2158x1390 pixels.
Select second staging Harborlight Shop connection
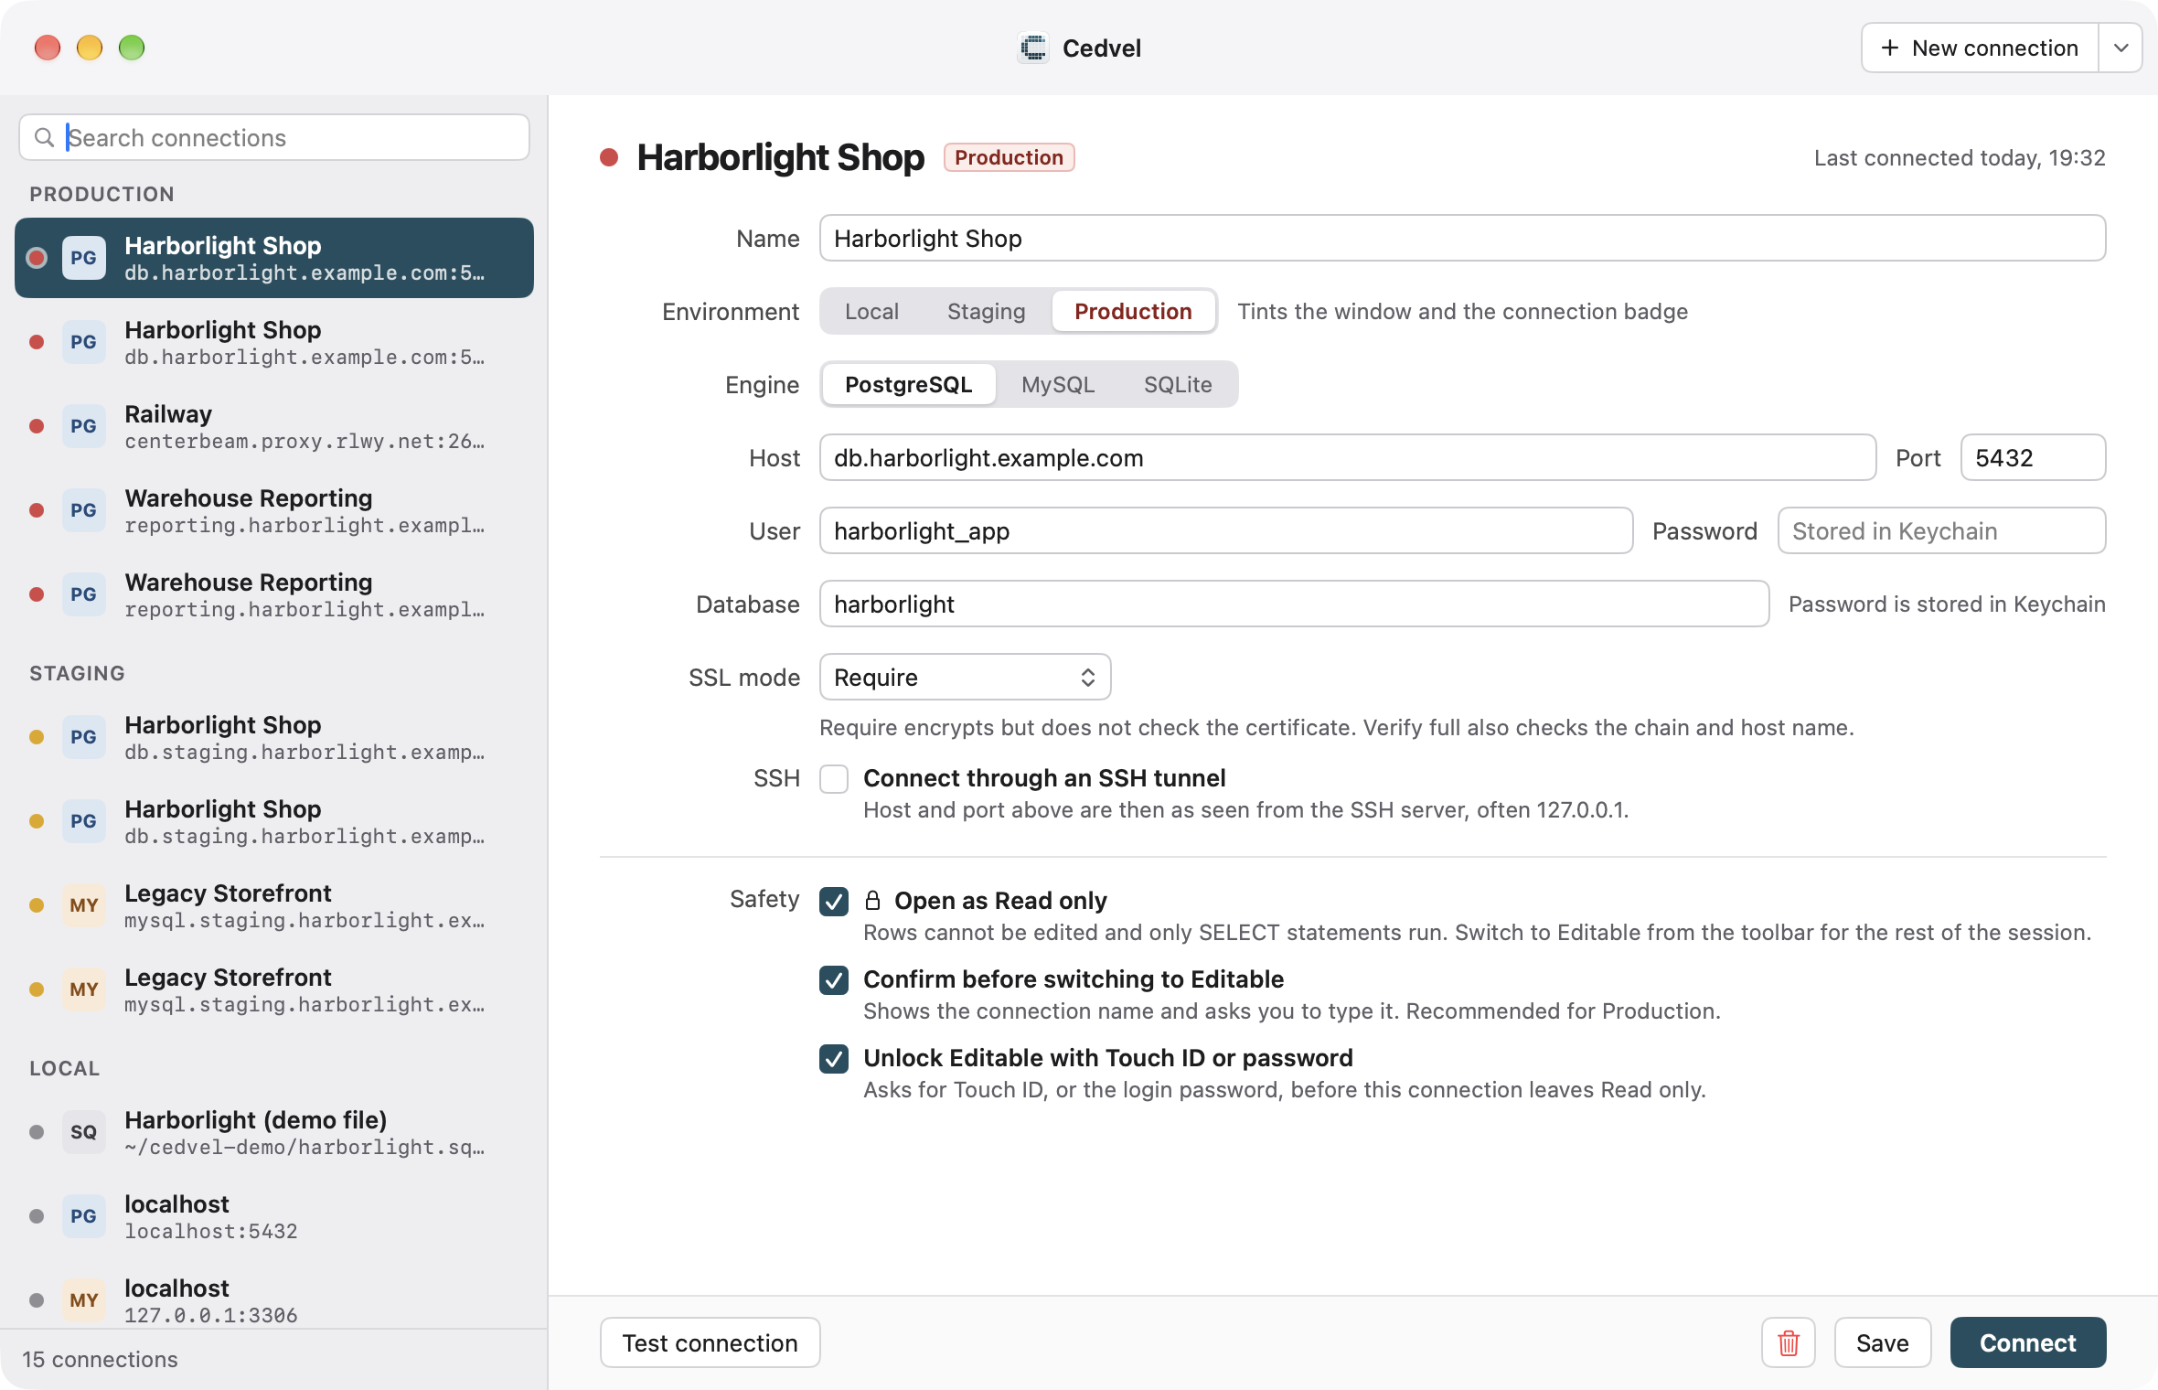click(274, 821)
